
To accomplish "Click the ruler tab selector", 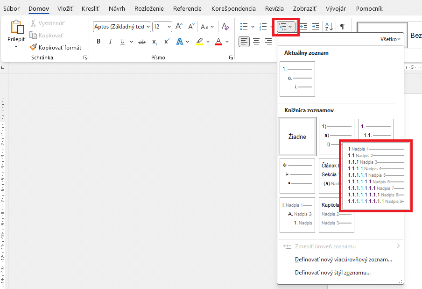I will click(3, 67).
